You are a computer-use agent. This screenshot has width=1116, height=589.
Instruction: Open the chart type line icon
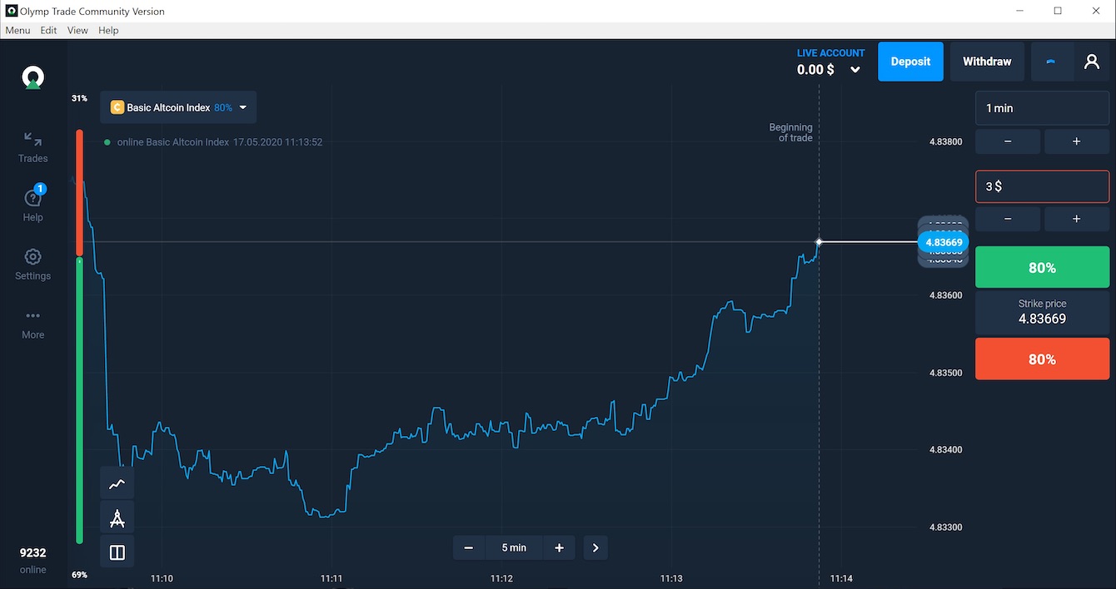pyautogui.click(x=117, y=483)
